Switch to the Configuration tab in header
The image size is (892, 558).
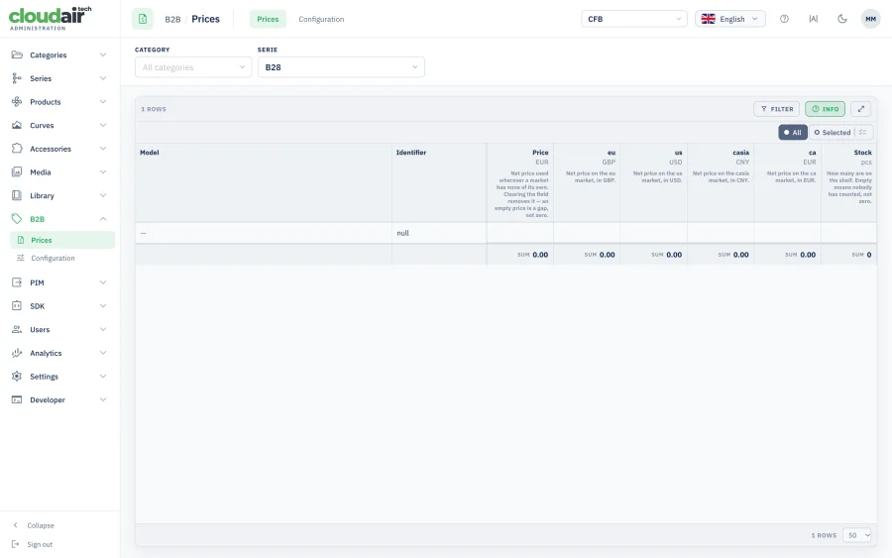click(x=321, y=19)
